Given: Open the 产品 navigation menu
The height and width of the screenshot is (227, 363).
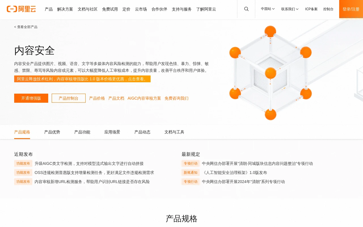Looking at the screenshot, I should pos(49,9).
